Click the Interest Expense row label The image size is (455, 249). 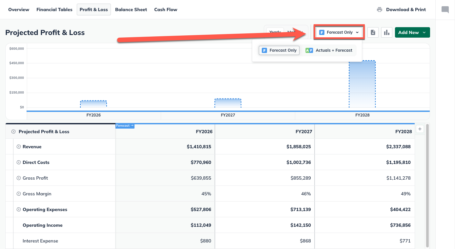[x=40, y=241]
